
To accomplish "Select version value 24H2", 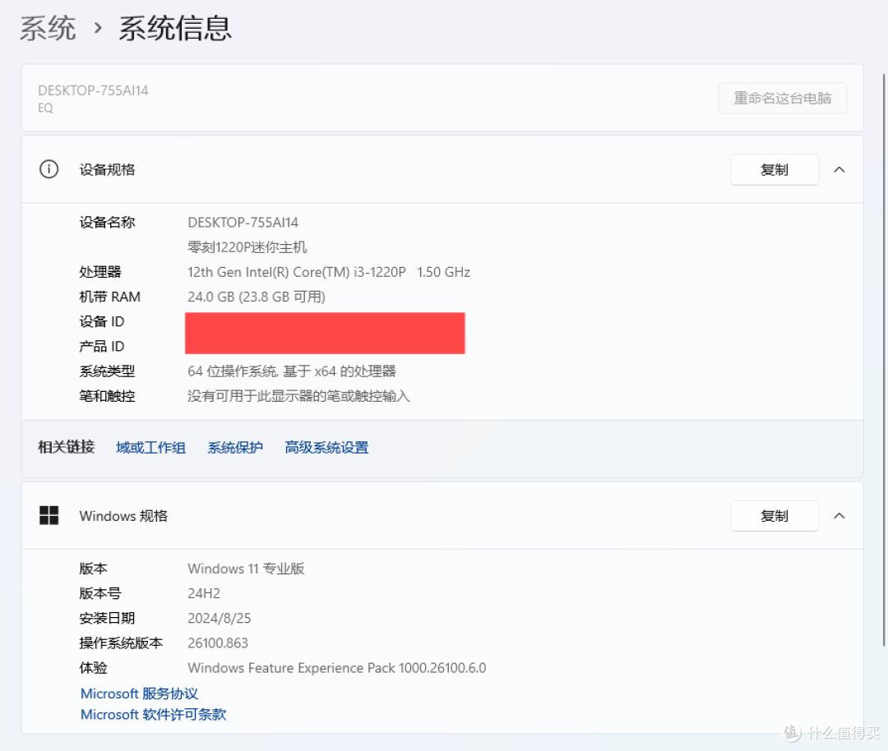I will point(204,593).
